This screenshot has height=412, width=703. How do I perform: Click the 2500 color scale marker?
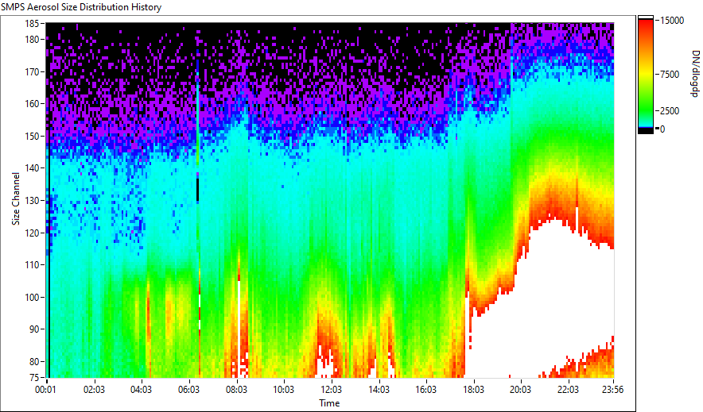tap(670, 111)
